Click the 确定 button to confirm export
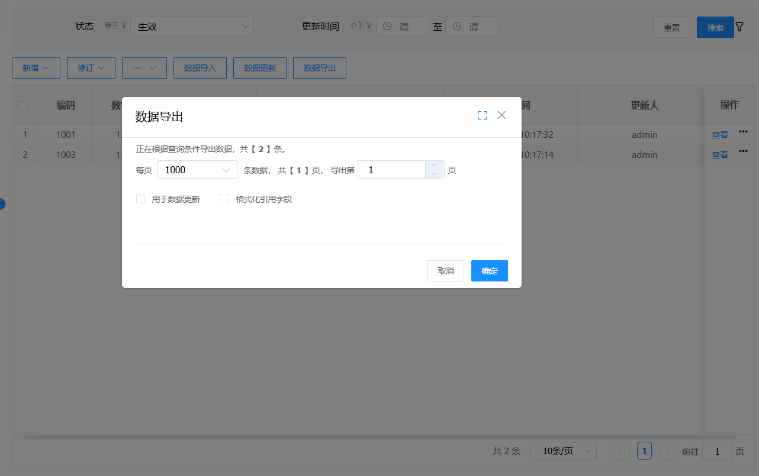 489,271
